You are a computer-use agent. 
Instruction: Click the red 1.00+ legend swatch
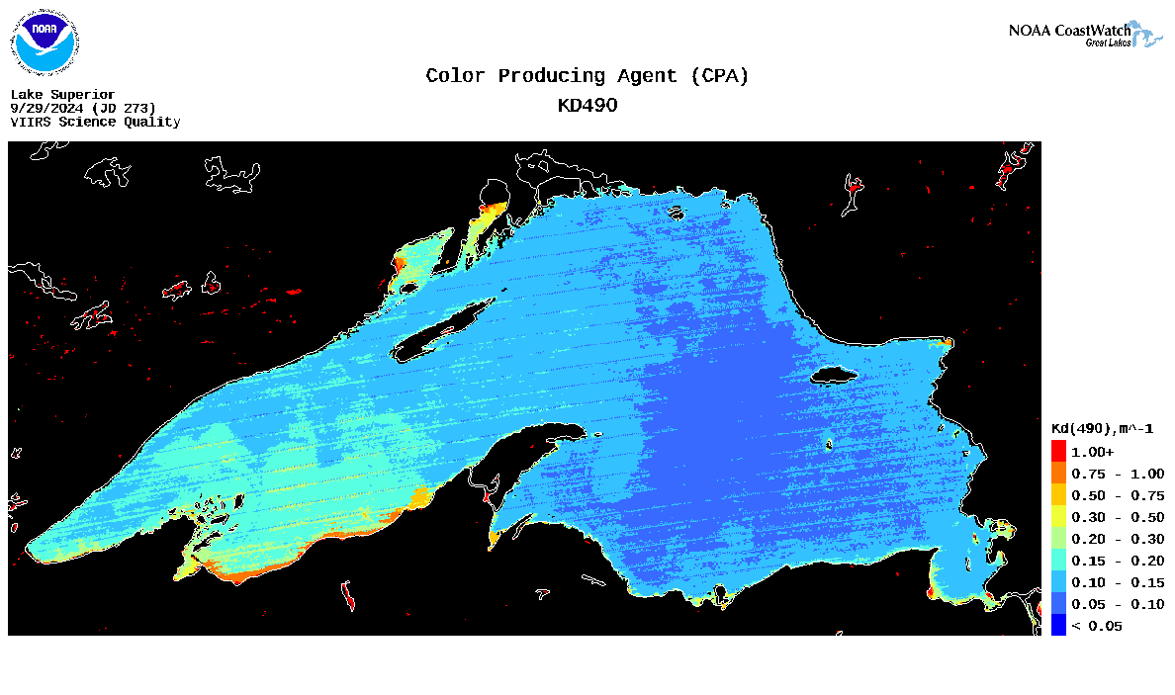(x=1058, y=451)
